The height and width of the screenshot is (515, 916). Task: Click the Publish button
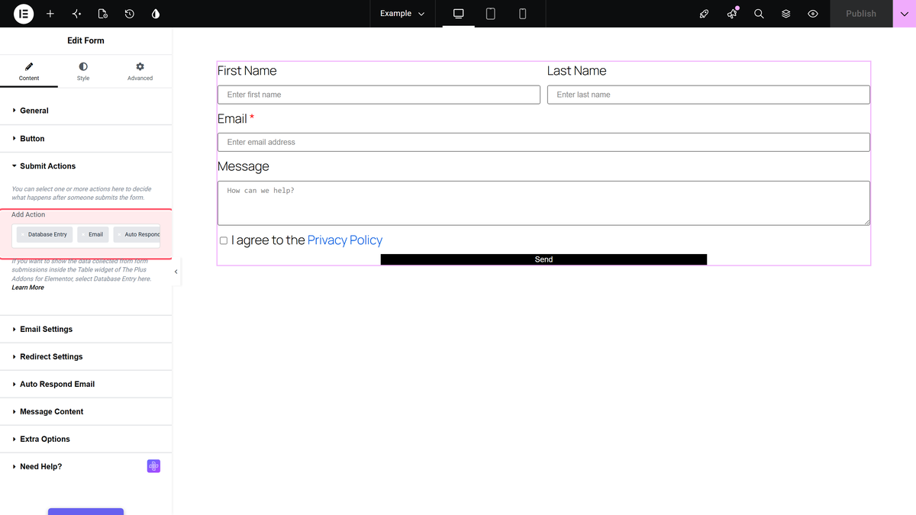(861, 14)
